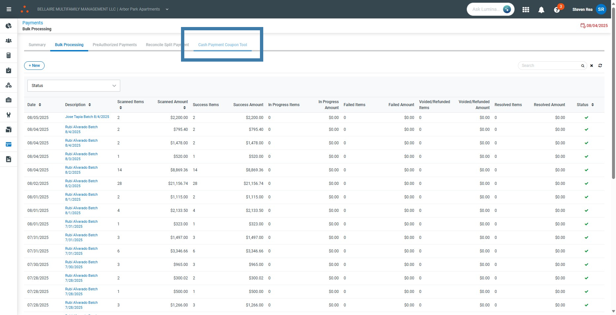616x315 pixels.
Task: Open the credit card payments sidebar icon
Action: [x=9, y=144]
